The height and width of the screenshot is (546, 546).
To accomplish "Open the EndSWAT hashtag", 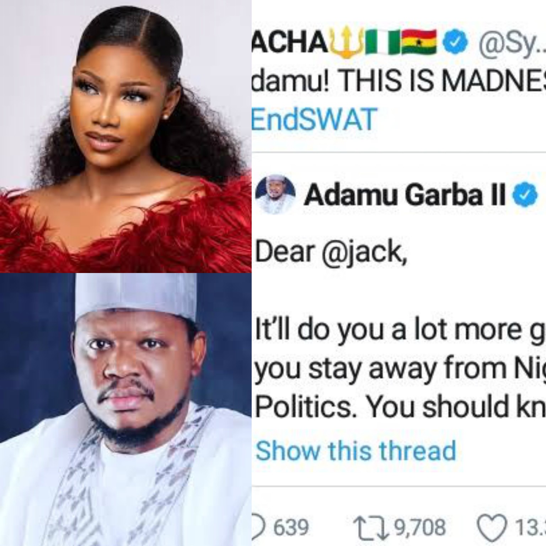I will click(x=314, y=119).
